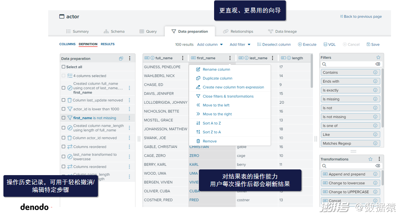Tick checkbox for Column last_update removed

click(63, 100)
